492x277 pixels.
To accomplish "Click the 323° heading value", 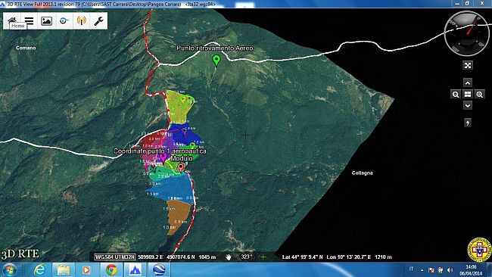I will [246, 257].
